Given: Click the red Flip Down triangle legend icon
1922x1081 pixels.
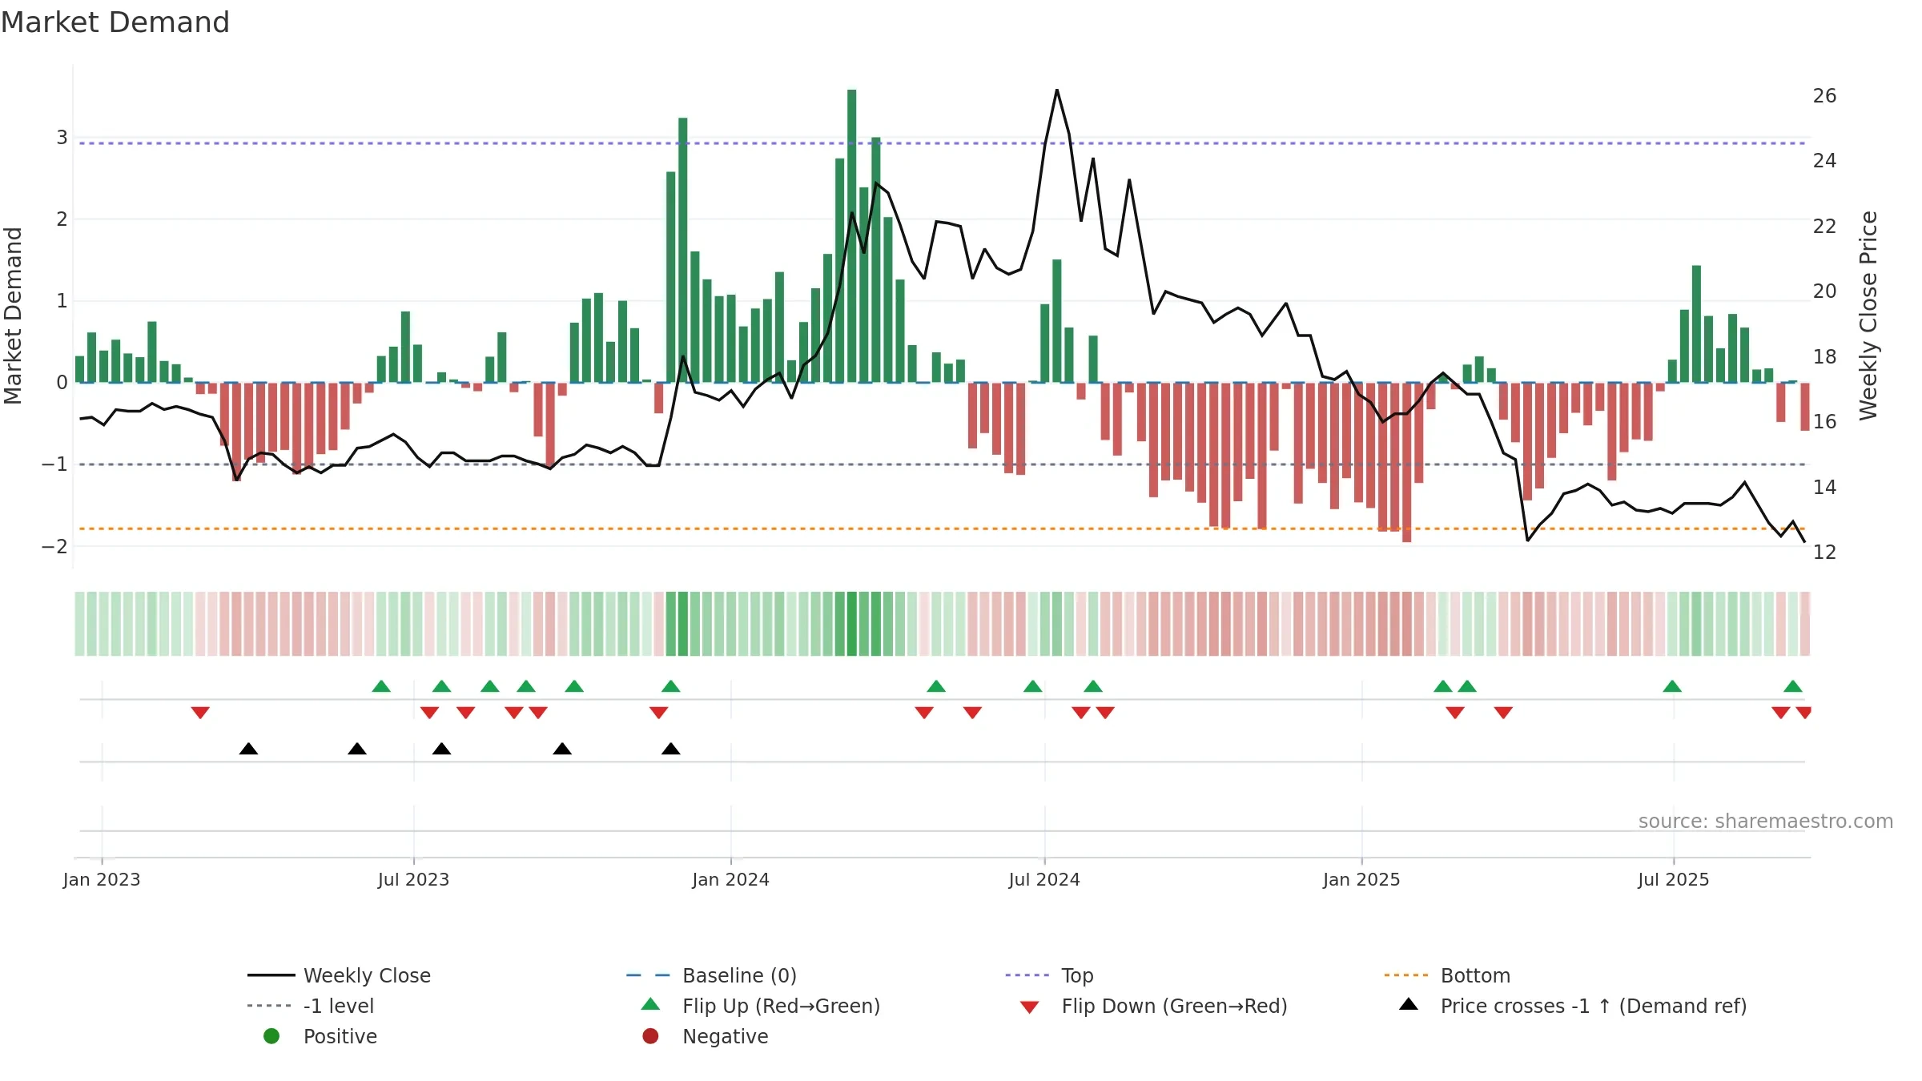Looking at the screenshot, I should click(x=1030, y=1007).
